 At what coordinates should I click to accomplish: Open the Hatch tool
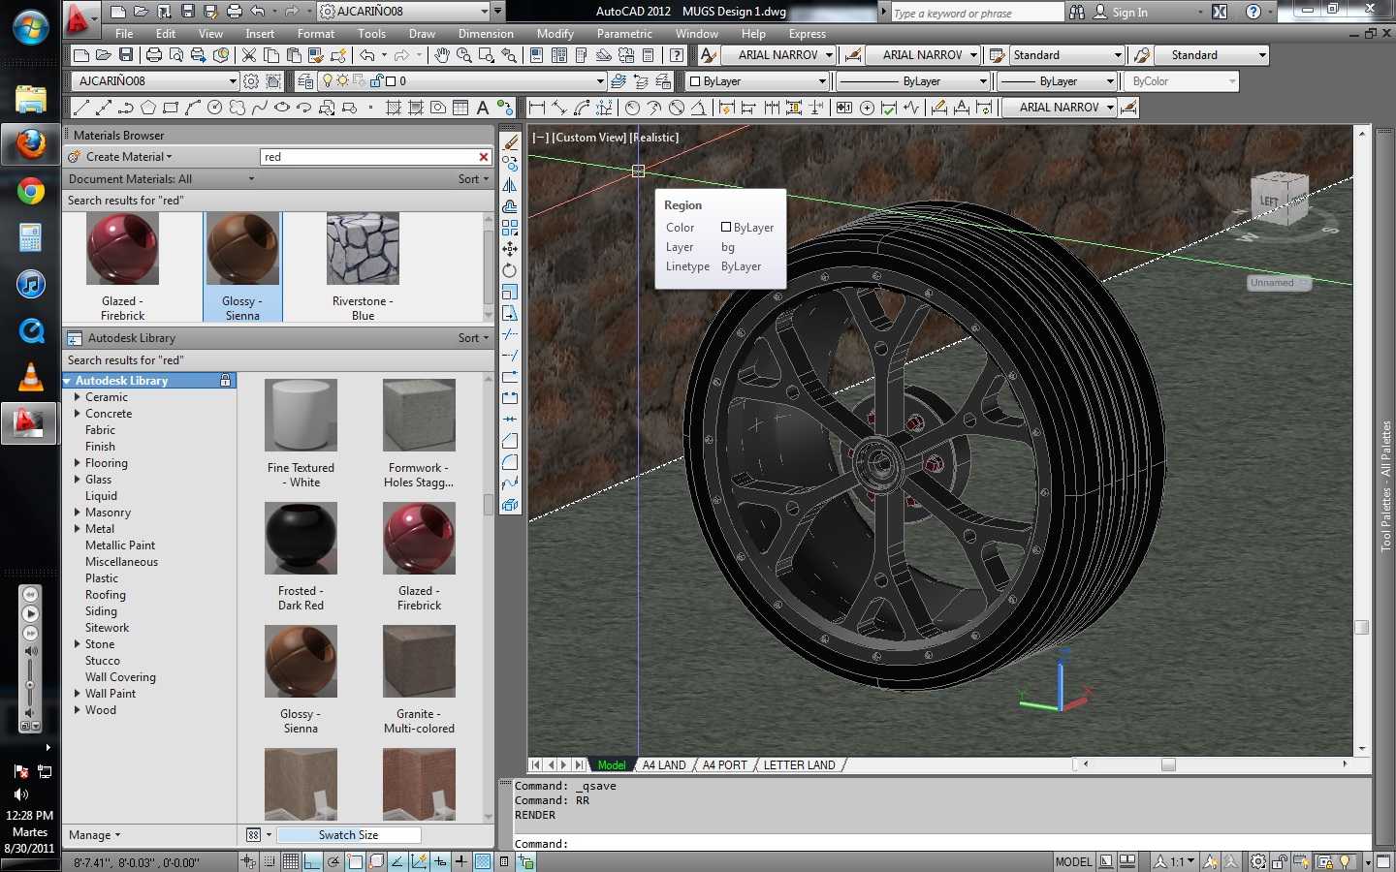394,108
